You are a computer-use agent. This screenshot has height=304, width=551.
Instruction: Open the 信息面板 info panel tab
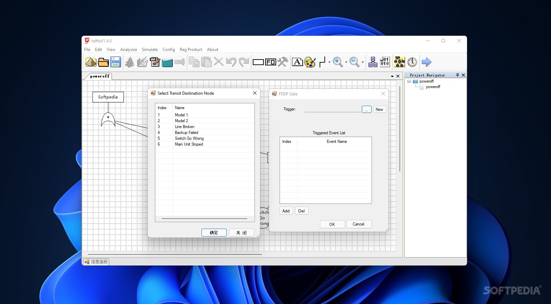pos(96,262)
